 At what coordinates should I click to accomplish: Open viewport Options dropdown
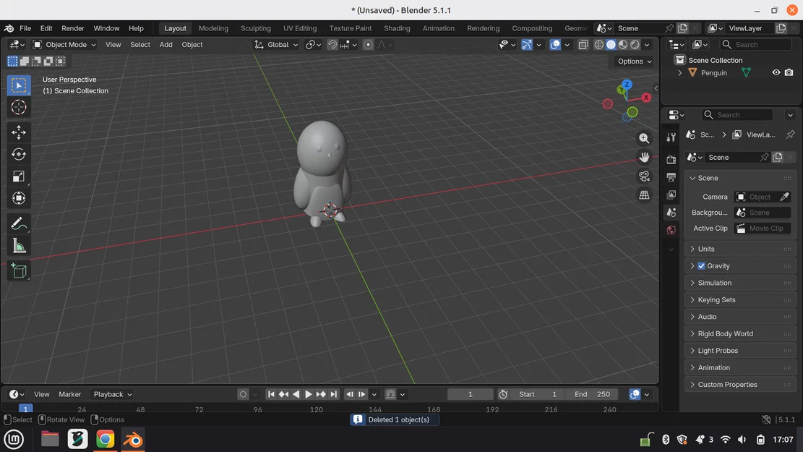634,61
